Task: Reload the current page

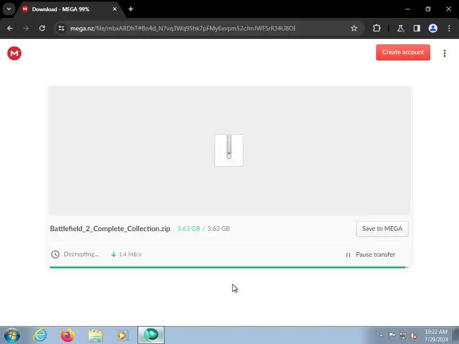Action: [x=42, y=28]
